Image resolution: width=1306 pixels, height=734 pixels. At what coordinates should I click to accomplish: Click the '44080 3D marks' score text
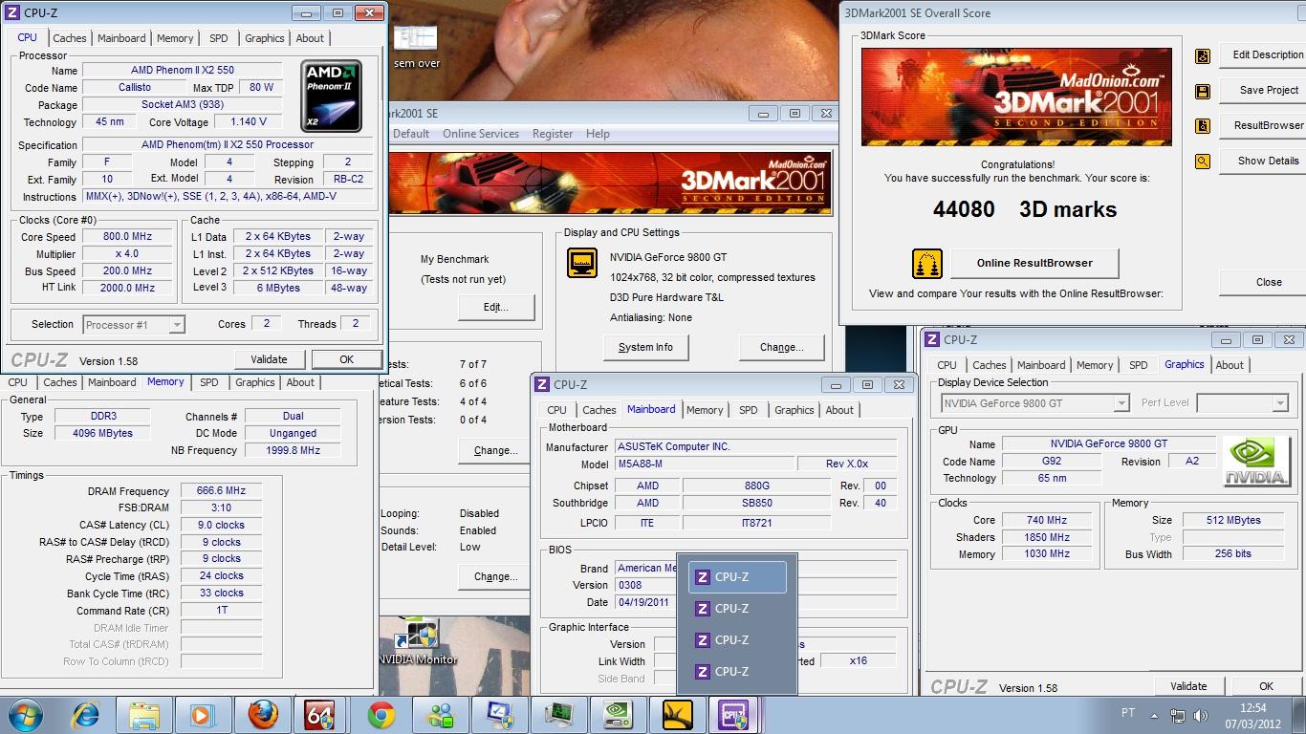click(x=1025, y=209)
